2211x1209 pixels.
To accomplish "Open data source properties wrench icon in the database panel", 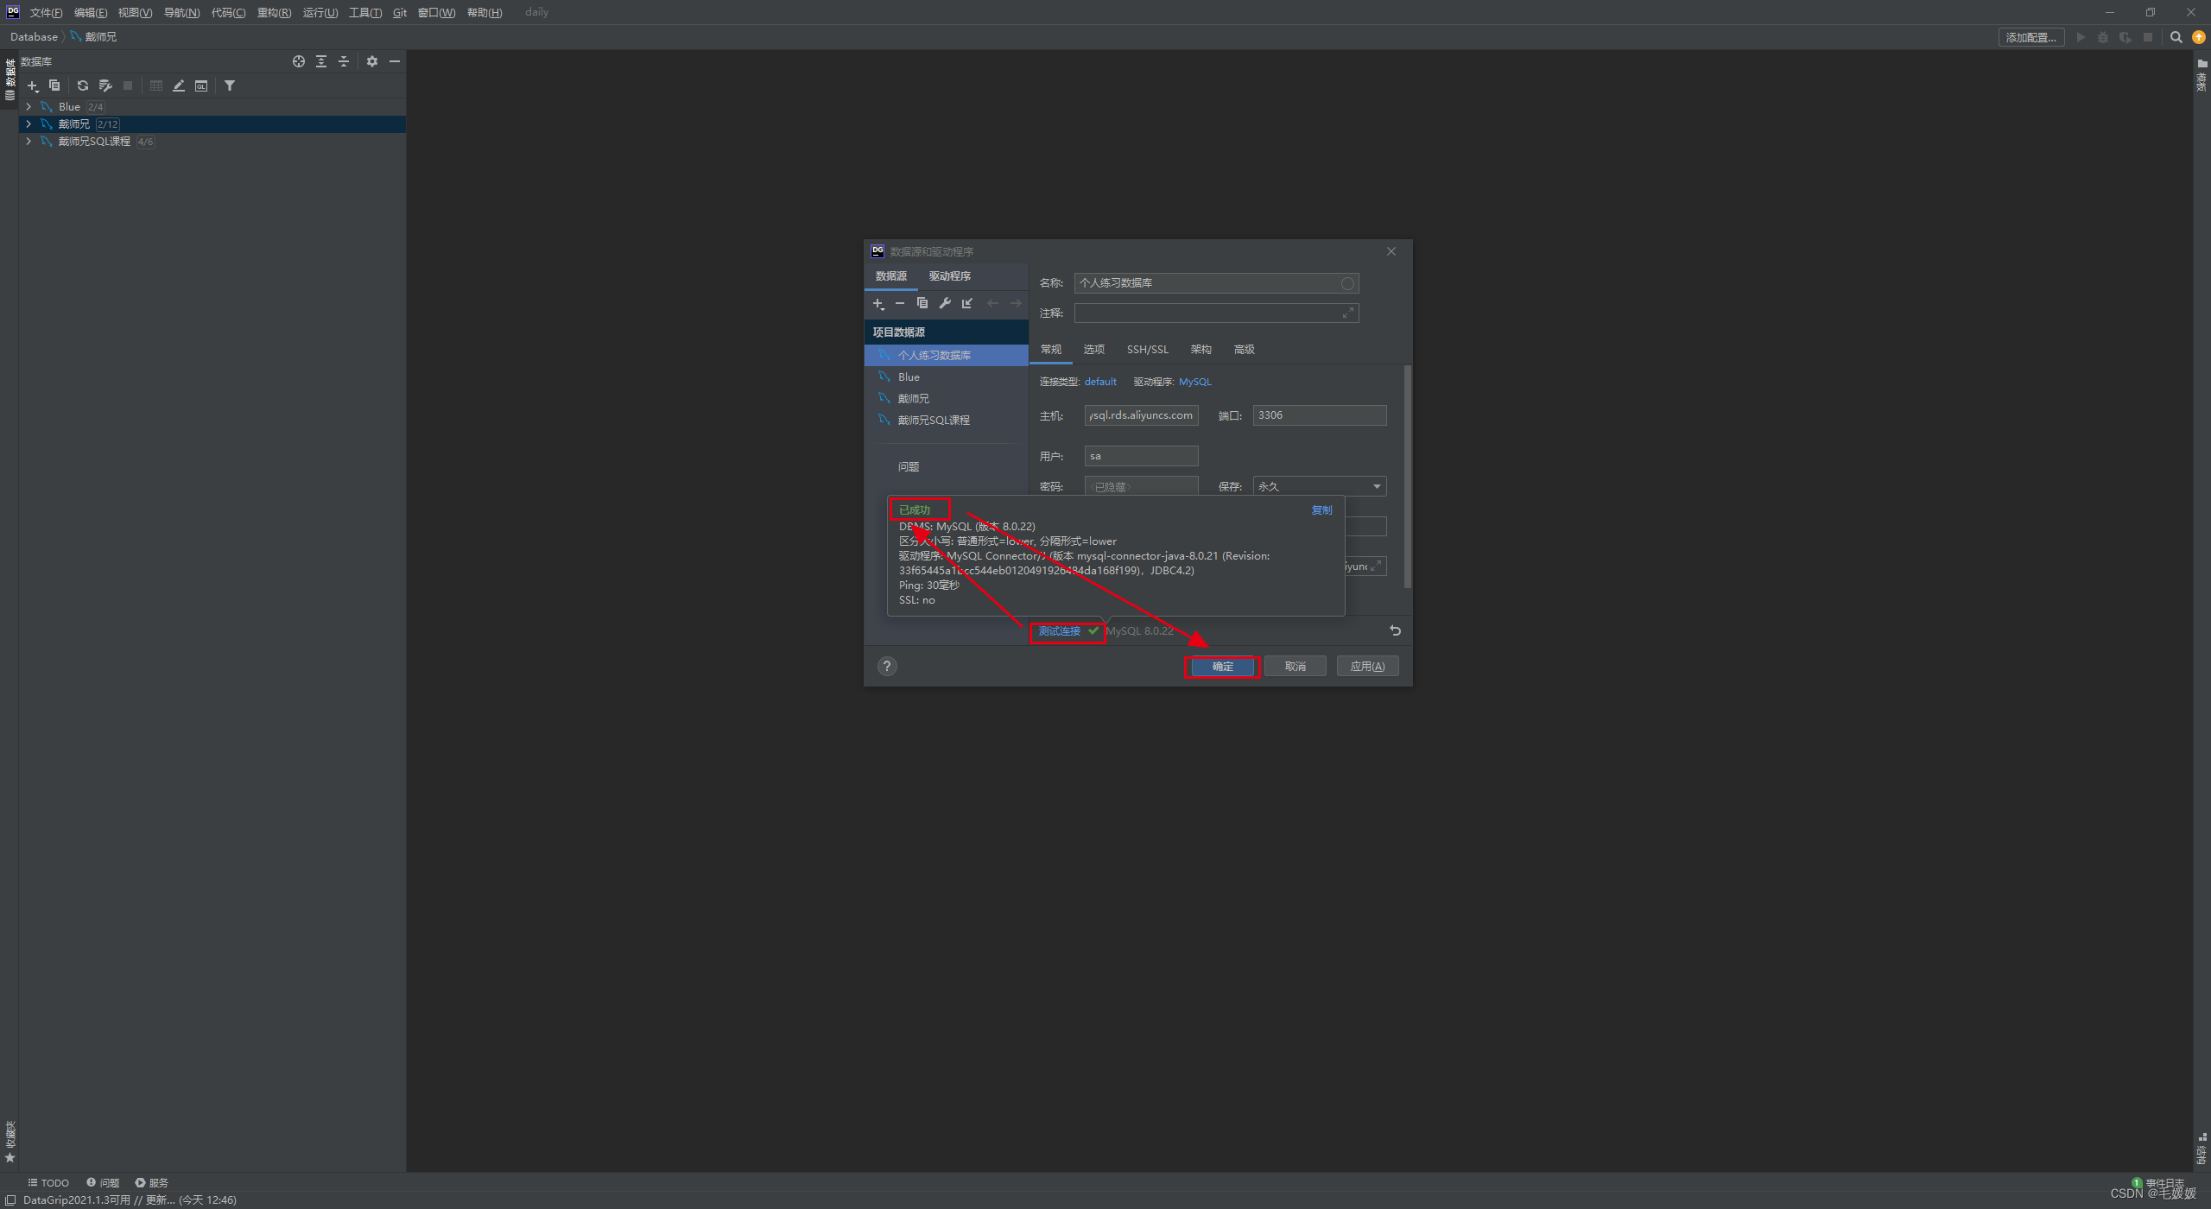I will click(x=105, y=85).
